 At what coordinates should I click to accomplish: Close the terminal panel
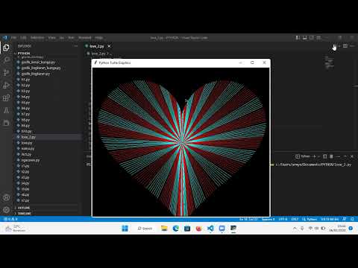point(352,156)
